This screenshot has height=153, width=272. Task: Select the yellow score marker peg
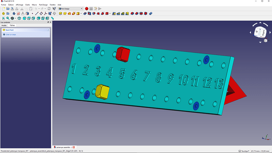tap(102, 92)
